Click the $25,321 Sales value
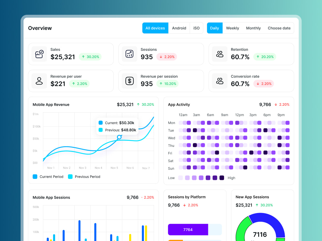The image size is (322, 241). click(63, 57)
